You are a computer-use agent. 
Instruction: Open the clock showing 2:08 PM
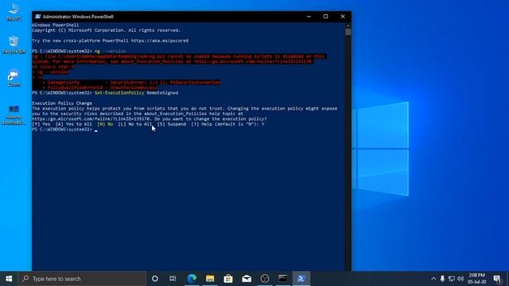pos(477,279)
